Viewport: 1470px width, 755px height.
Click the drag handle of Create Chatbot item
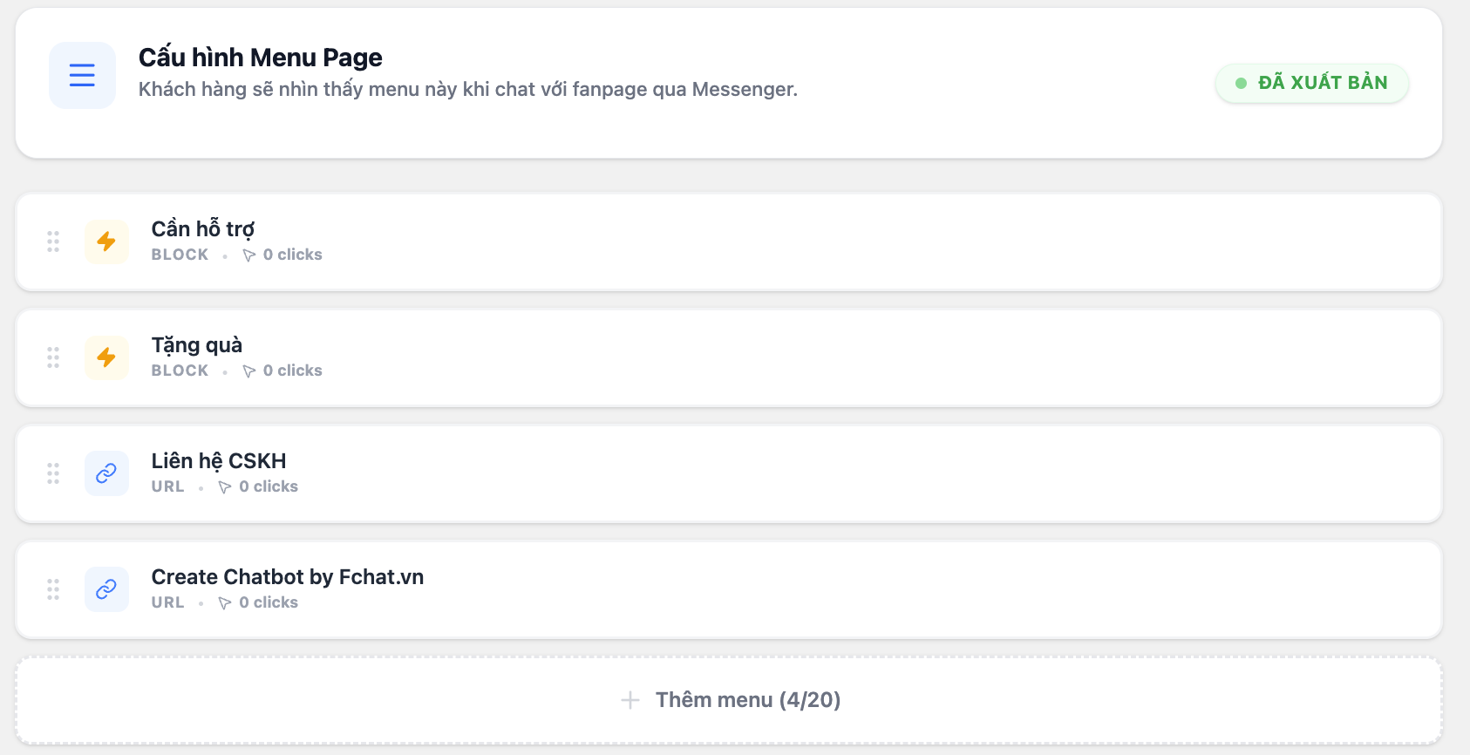click(x=52, y=589)
